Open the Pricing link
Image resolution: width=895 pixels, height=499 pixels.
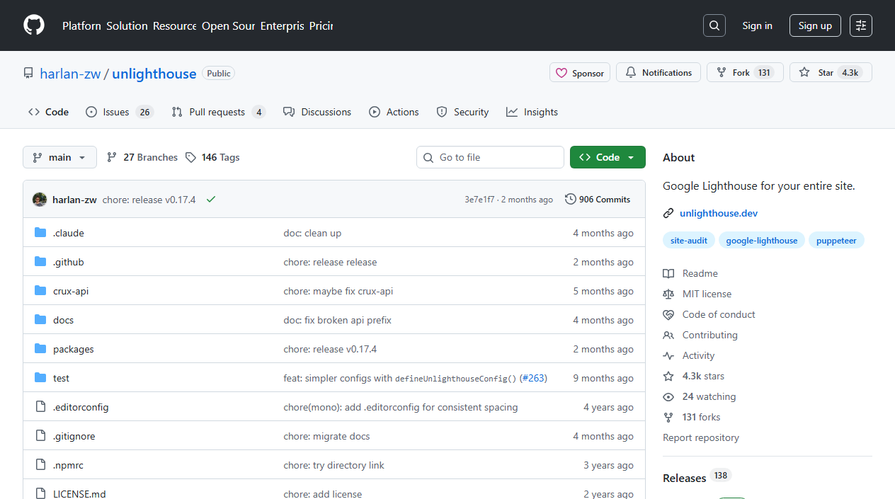click(x=321, y=25)
